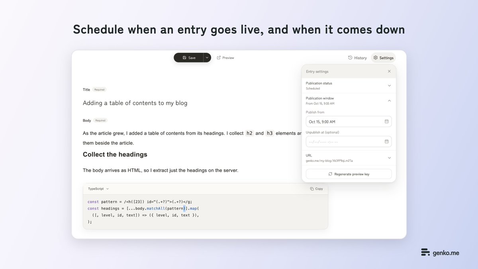The image size is (478, 269).
Task: Click the Unpublish at date field
Action: click(349, 141)
